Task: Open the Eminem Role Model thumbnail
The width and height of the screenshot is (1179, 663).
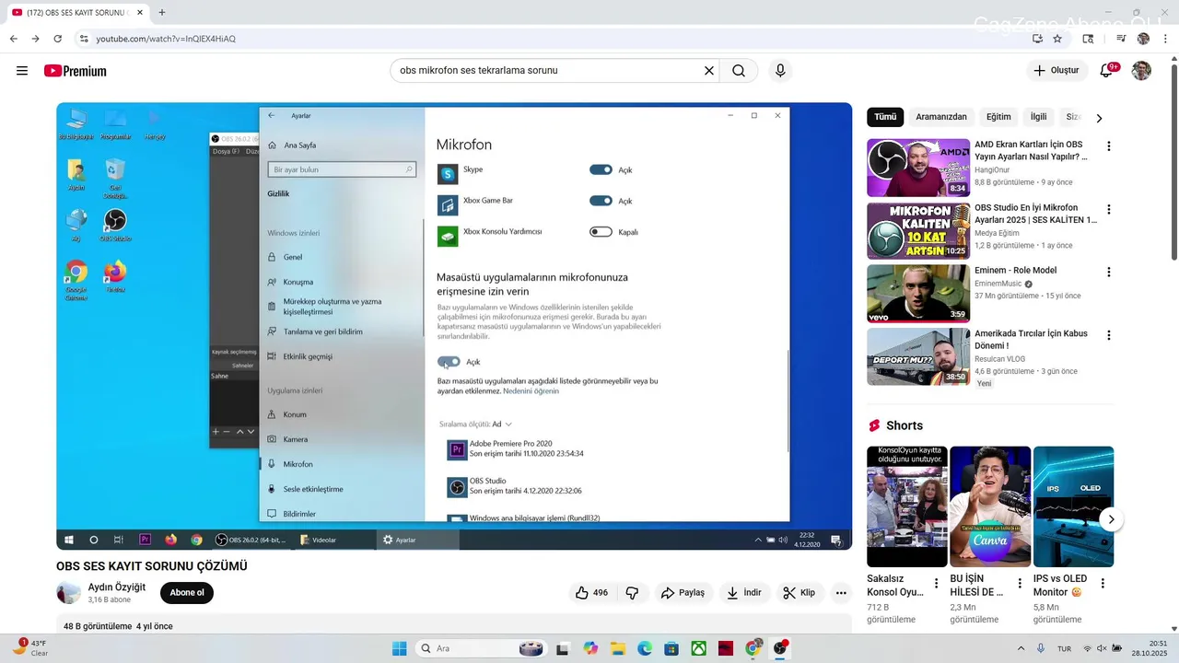Action: [918, 294]
